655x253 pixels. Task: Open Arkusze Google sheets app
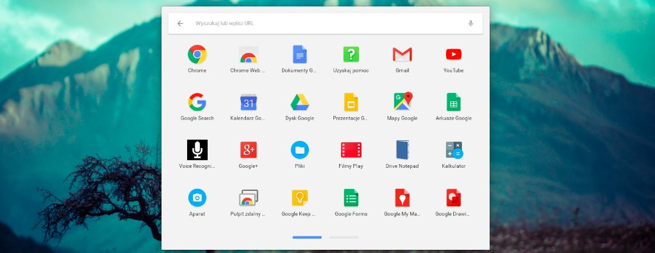coord(454,102)
